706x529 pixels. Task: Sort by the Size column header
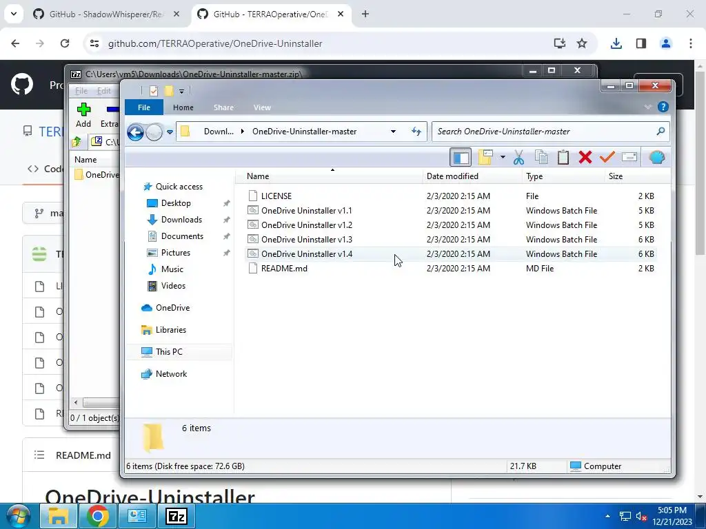click(x=616, y=176)
